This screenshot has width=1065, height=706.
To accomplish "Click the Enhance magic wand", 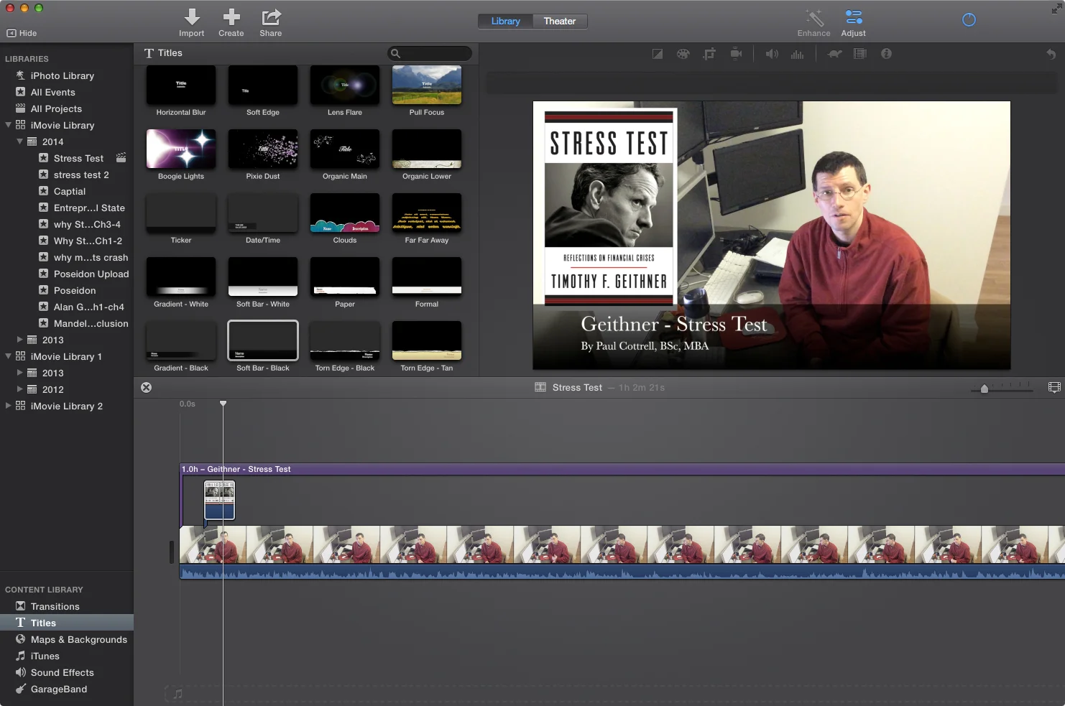I will tap(814, 17).
